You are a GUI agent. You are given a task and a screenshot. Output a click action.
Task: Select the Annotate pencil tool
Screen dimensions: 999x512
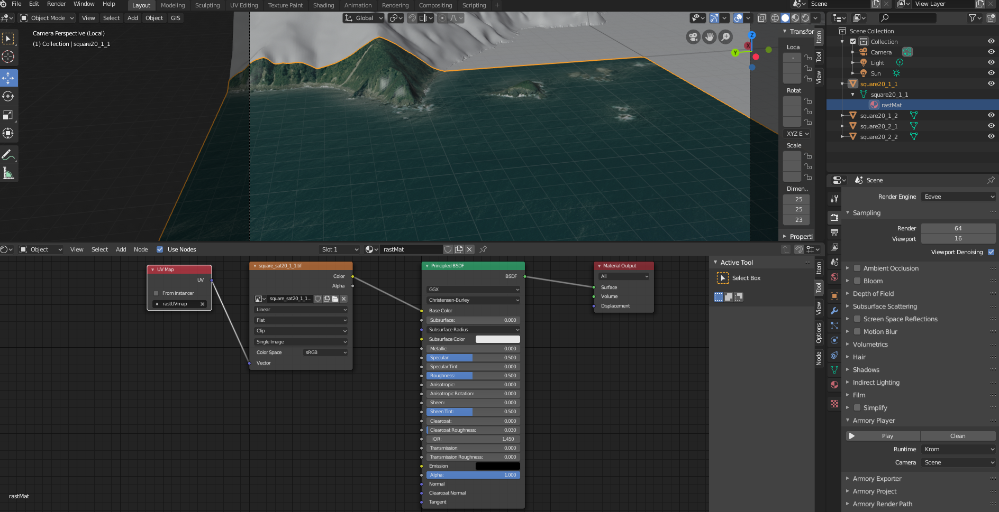click(8, 155)
